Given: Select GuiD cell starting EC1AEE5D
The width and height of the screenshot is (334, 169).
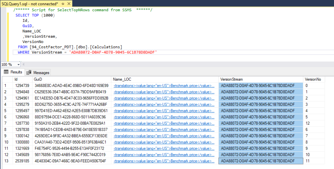Looking at the screenshot, I should [72, 98].
